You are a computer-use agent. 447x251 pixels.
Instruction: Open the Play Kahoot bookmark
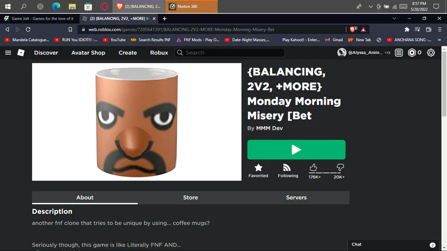point(298,40)
